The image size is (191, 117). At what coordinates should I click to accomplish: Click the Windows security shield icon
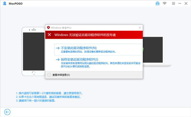click(x=48, y=28)
